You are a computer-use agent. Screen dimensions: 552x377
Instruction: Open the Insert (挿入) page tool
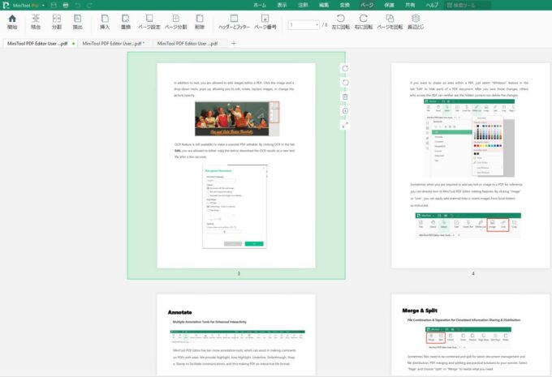(x=105, y=22)
